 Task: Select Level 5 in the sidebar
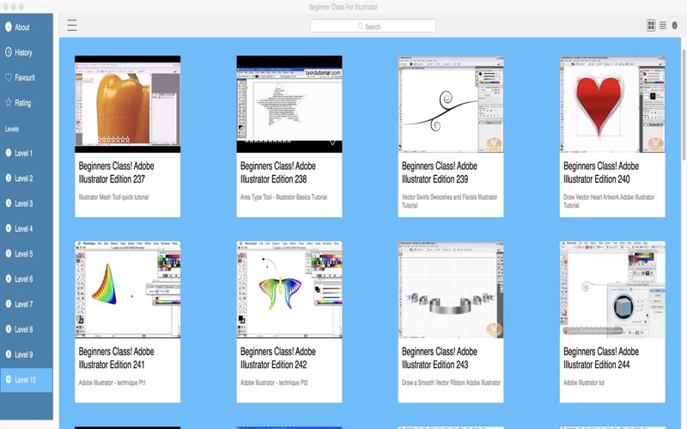[27, 254]
